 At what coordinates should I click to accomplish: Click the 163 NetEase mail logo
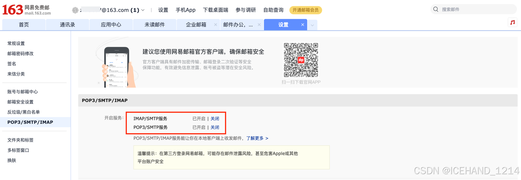coord(27,10)
